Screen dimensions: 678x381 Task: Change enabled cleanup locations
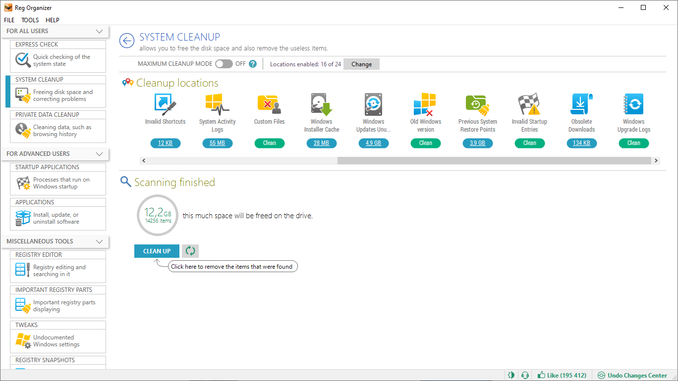click(361, 64)
